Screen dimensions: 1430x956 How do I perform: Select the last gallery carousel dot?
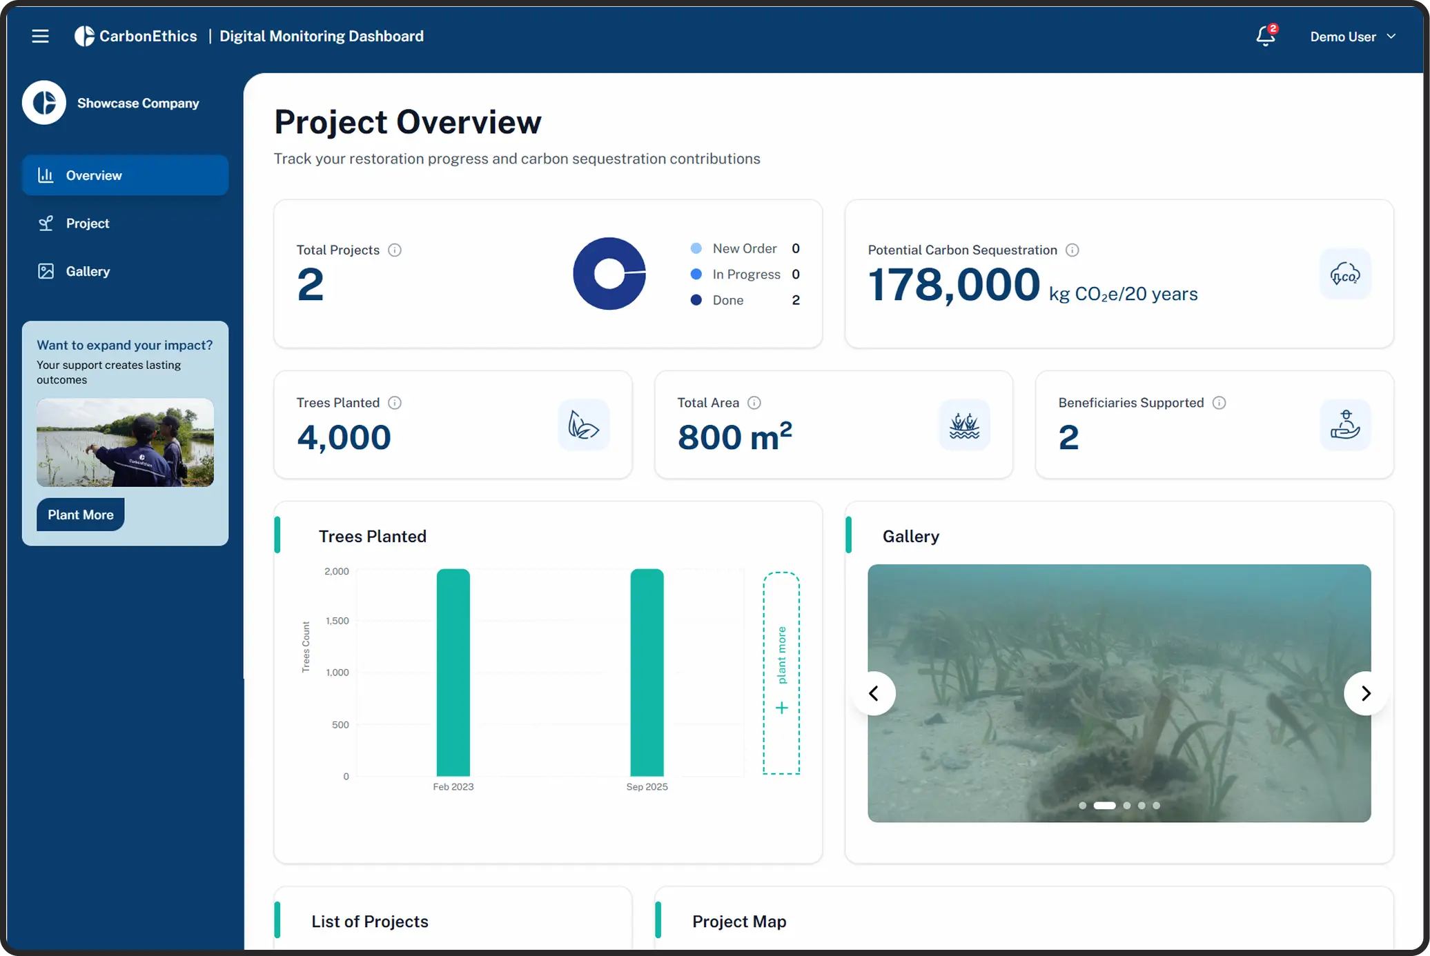1157,806
